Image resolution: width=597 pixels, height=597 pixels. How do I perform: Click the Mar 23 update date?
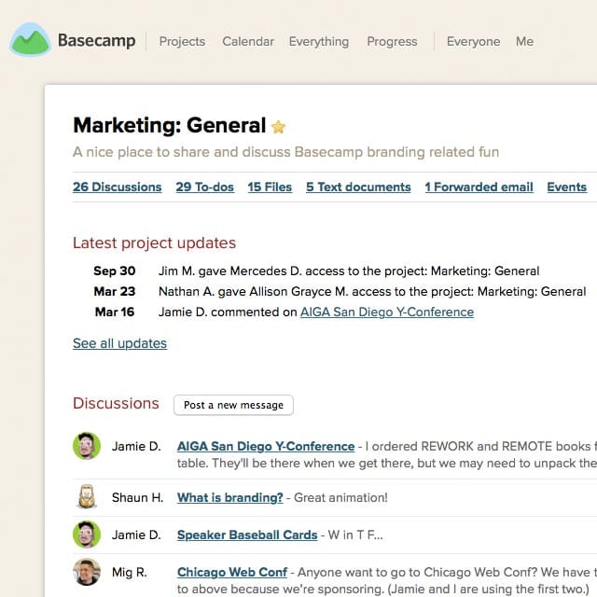coord(115,291)
